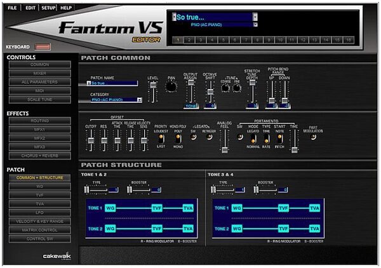Toggle PORTAMENTO MODE Legato/Normal switch
The height and width of the screenshot is (268, 381).
point(253,138)
